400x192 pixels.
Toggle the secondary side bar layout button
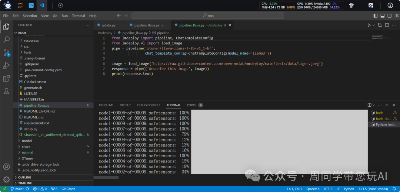click(x=389, y=16)
